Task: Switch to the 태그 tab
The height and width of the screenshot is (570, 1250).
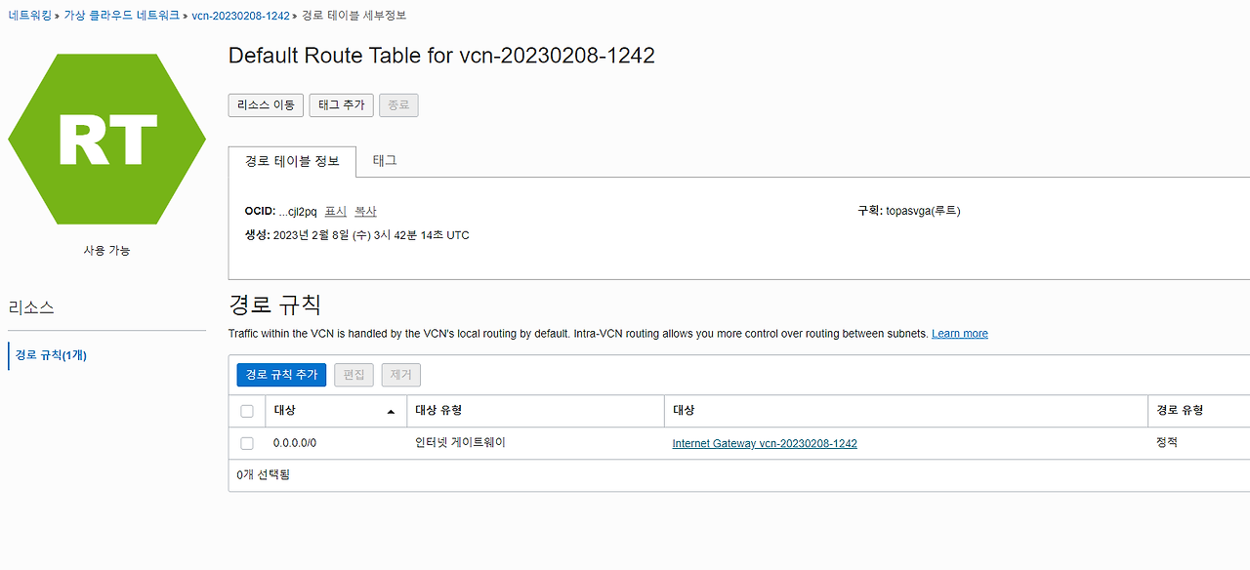Action: coord(384,159)
